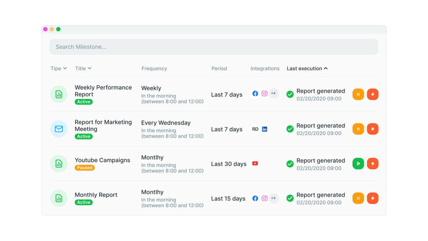The height and width of the screenshot is (241, 428).
Task: Resume the paused Youtube Campaigns report
Action: tap(358, 163)
